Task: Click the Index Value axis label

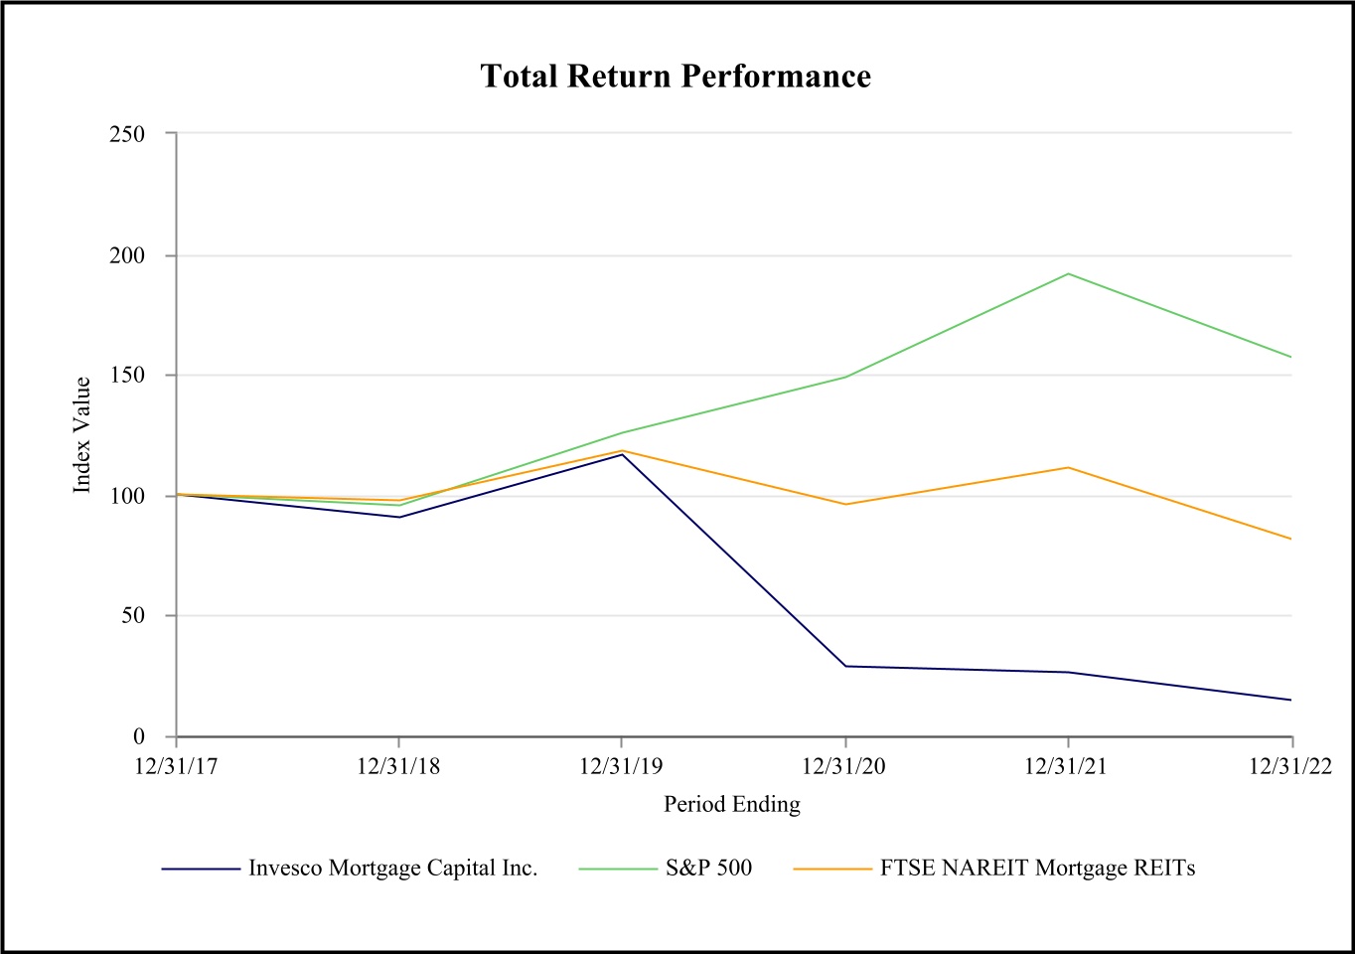Action: (x=82, y=434)
